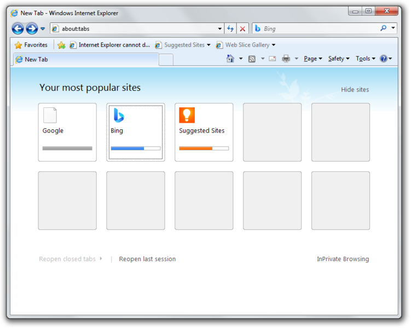The image size is (411, 328).
Task: Expand the Home button dropdown arrow
Action: (241, 59)
